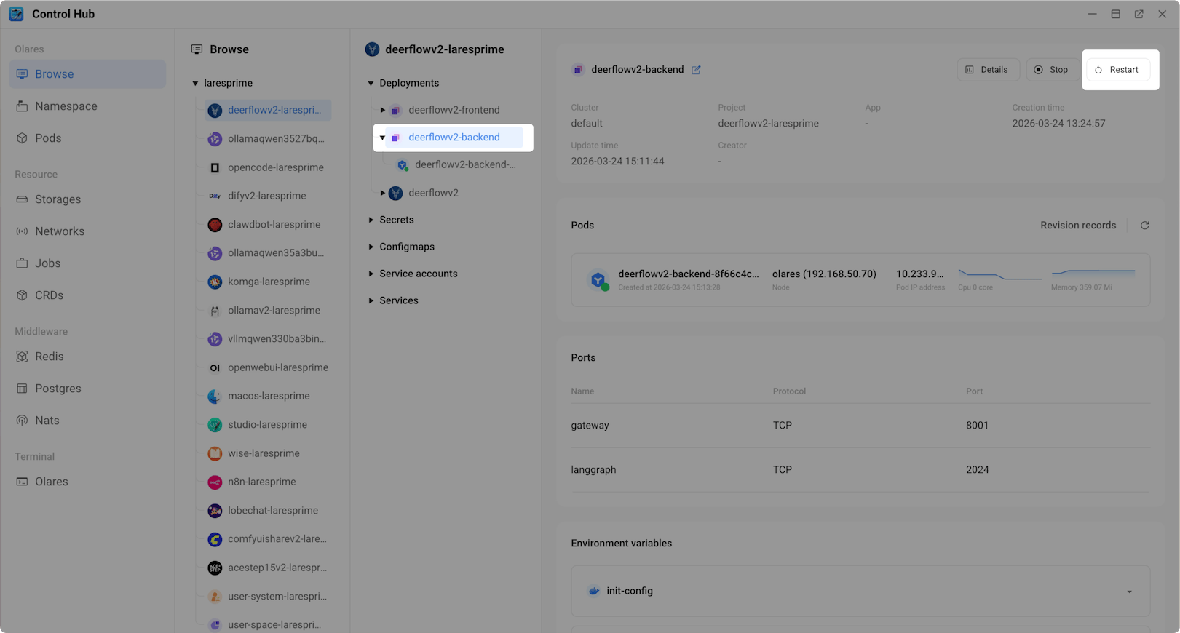Click the clawdbot-laresprime app icon
1180x633 pixels.
pos(215,225)
